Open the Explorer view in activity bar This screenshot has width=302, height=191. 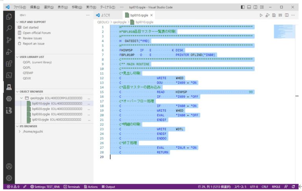pos(9,17)
